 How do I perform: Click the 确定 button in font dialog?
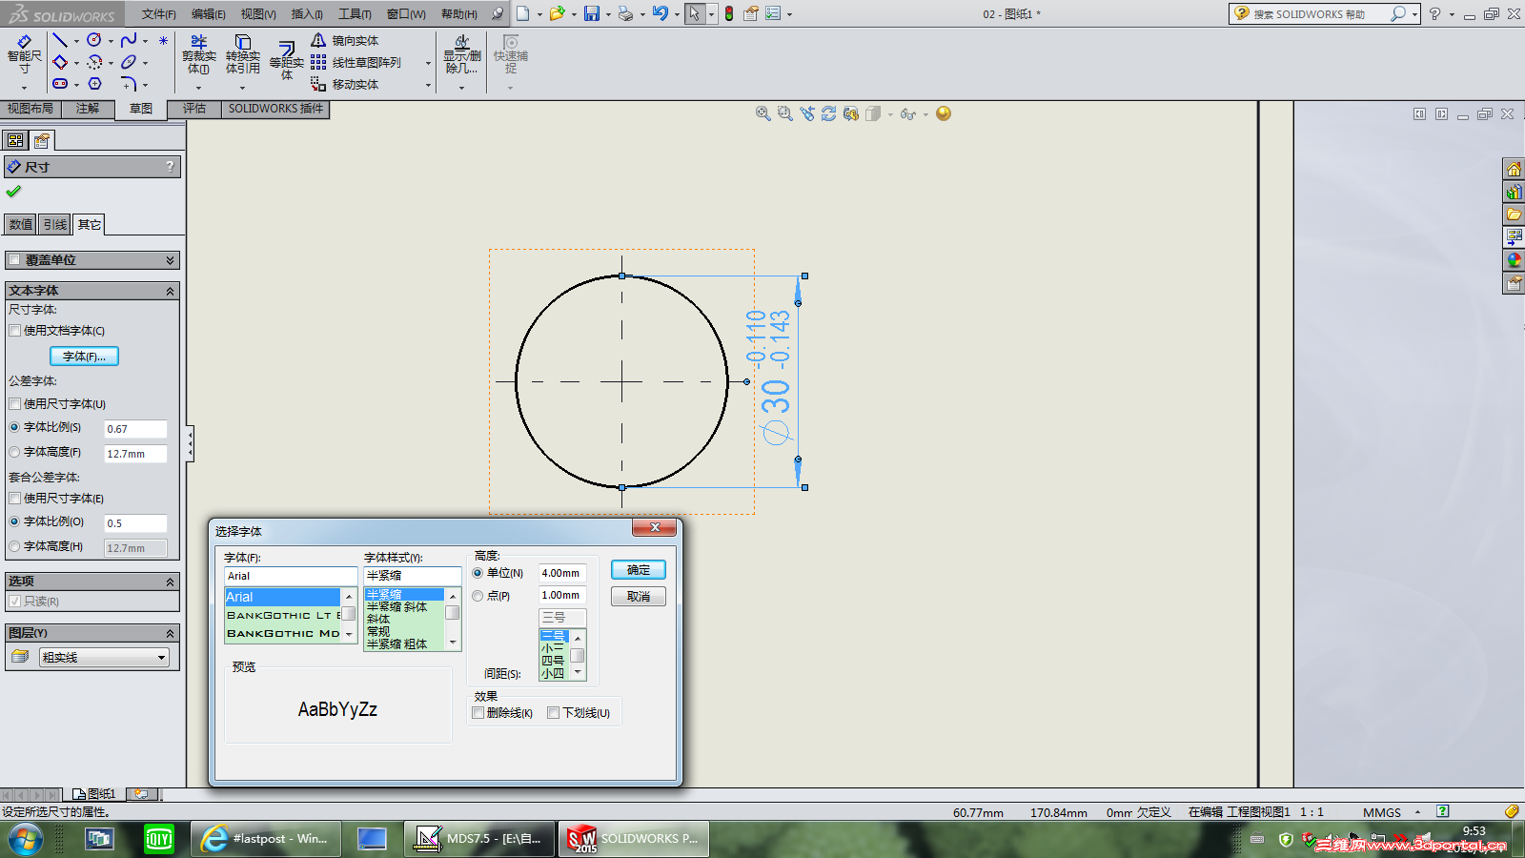point(638,570)
